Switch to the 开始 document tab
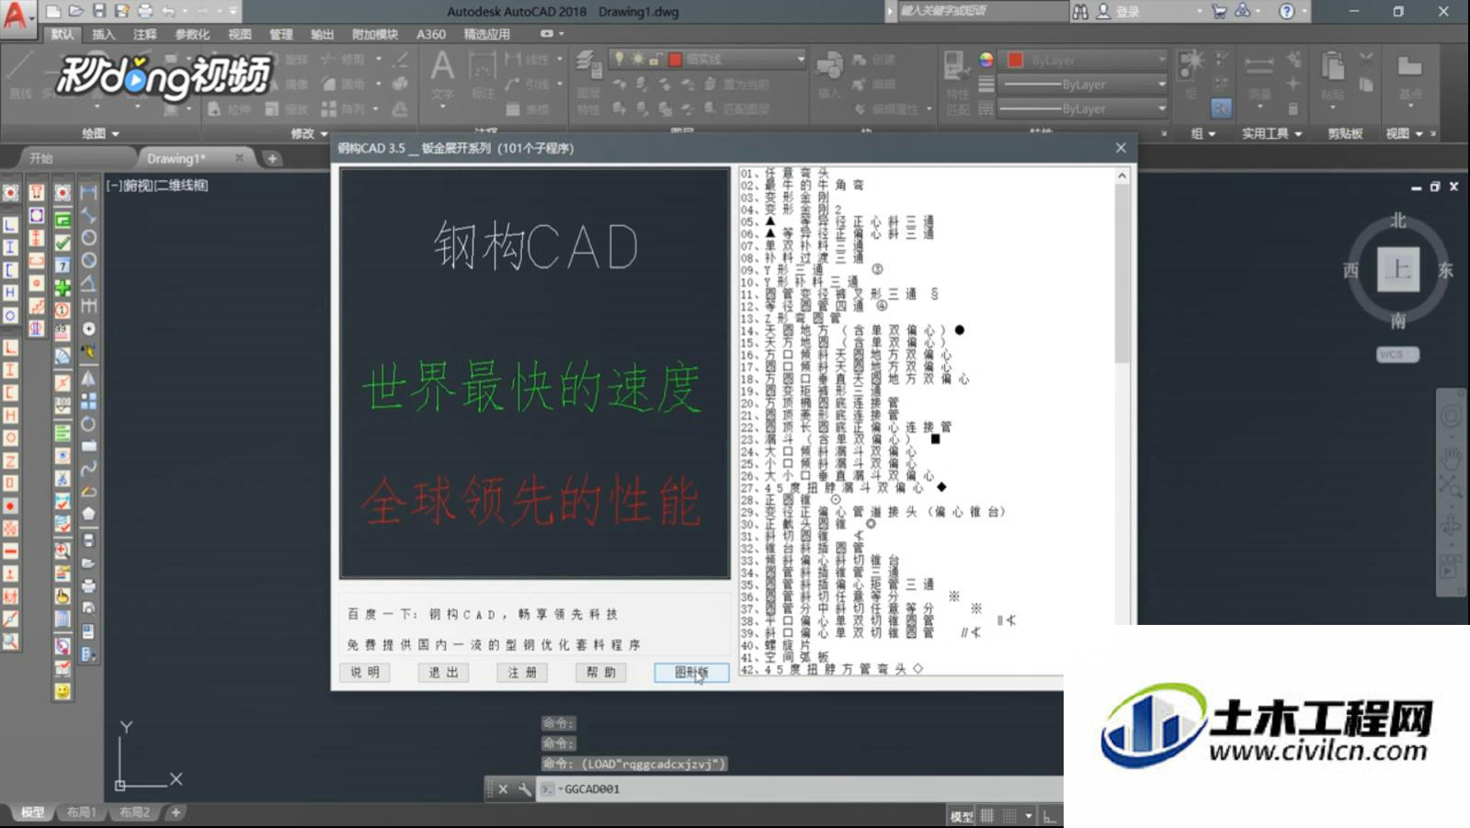 coord(41,158)
